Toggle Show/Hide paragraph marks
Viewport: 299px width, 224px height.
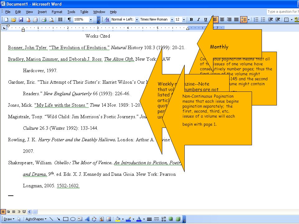(x=69, y=20)
